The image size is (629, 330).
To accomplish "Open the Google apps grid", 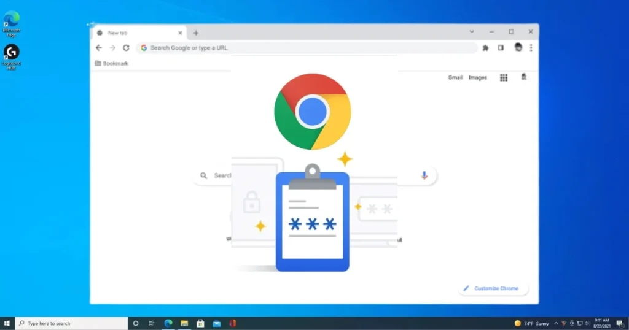I will tap(504, 78).
